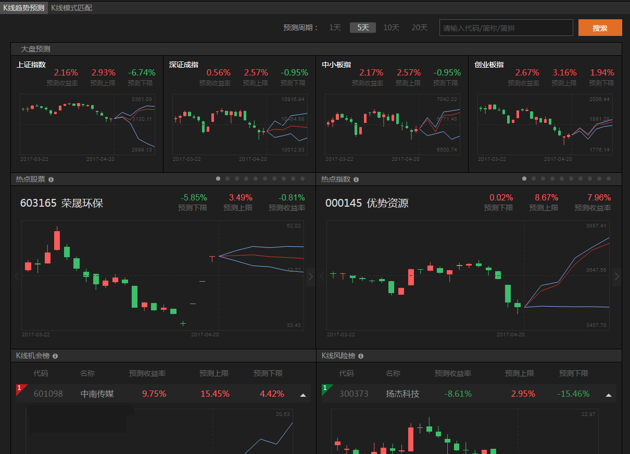Click 上证指数 2.16% predicted return
Viewport: 630px width, 454px height.
pyautogui.click(x=66, y=72)
